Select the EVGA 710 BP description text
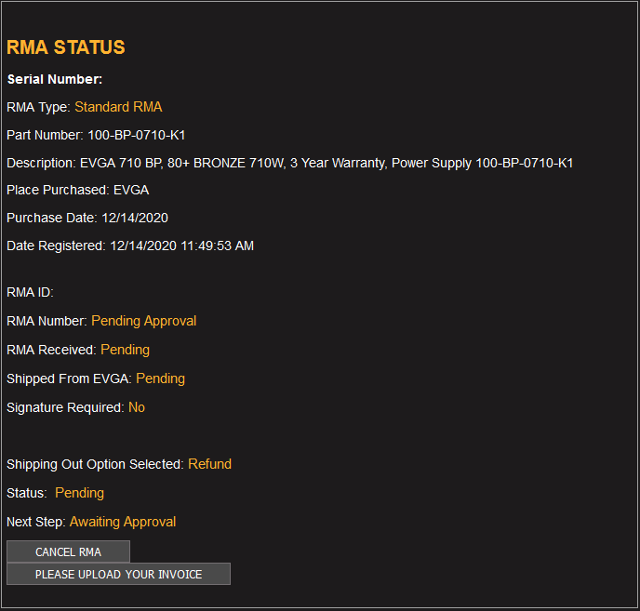640x611 pixels. click(x=327, y=164)
